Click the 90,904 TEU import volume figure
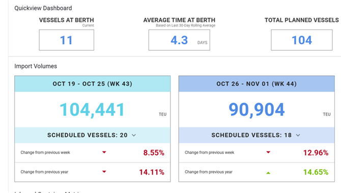The image size is (341, 193). 257,110
